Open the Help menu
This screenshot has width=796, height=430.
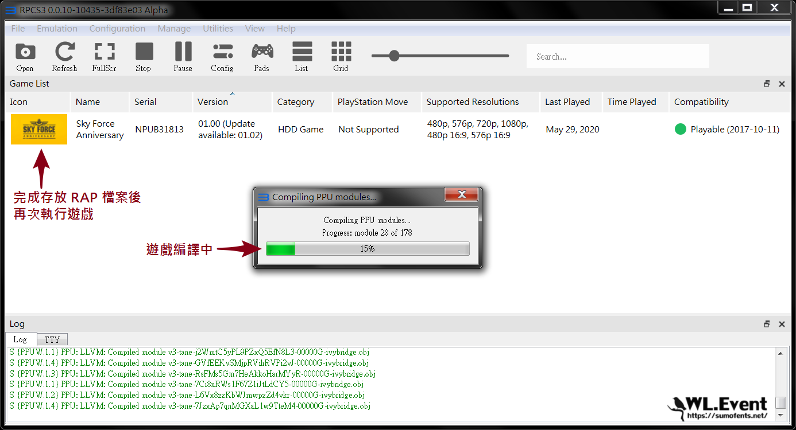[x=286, y=29]
